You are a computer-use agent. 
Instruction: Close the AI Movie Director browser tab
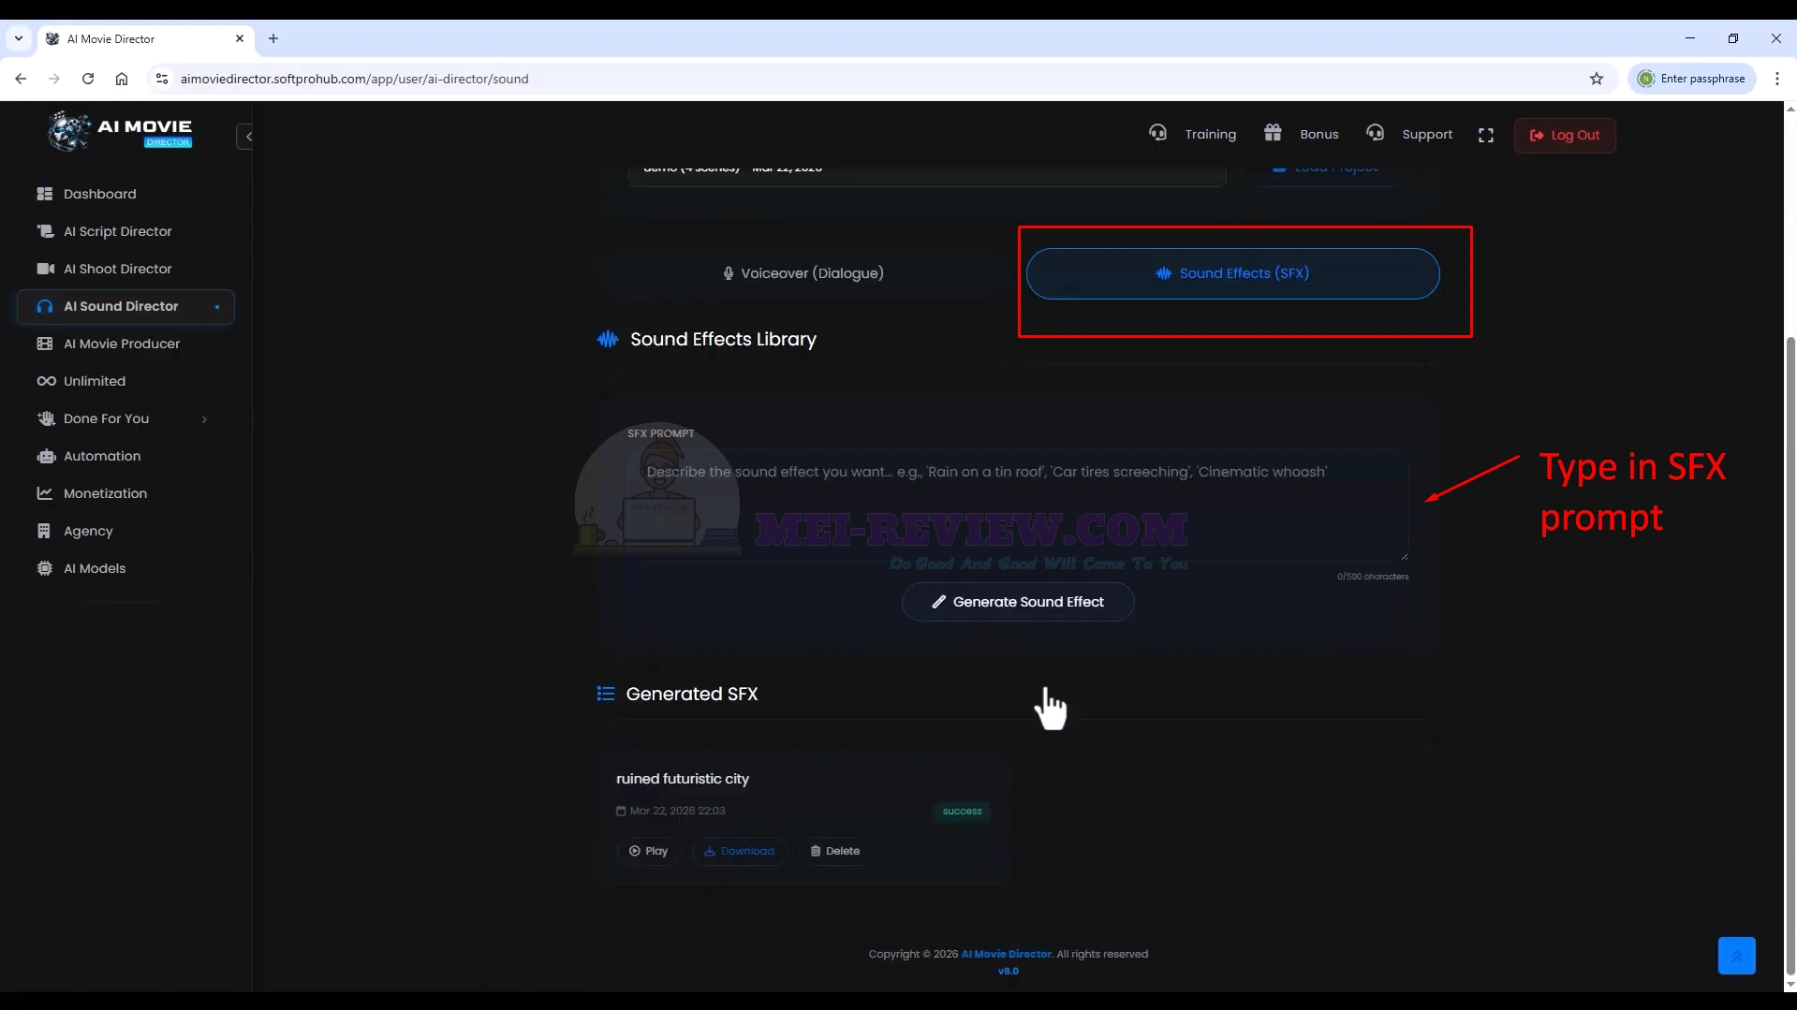(240, 38)
